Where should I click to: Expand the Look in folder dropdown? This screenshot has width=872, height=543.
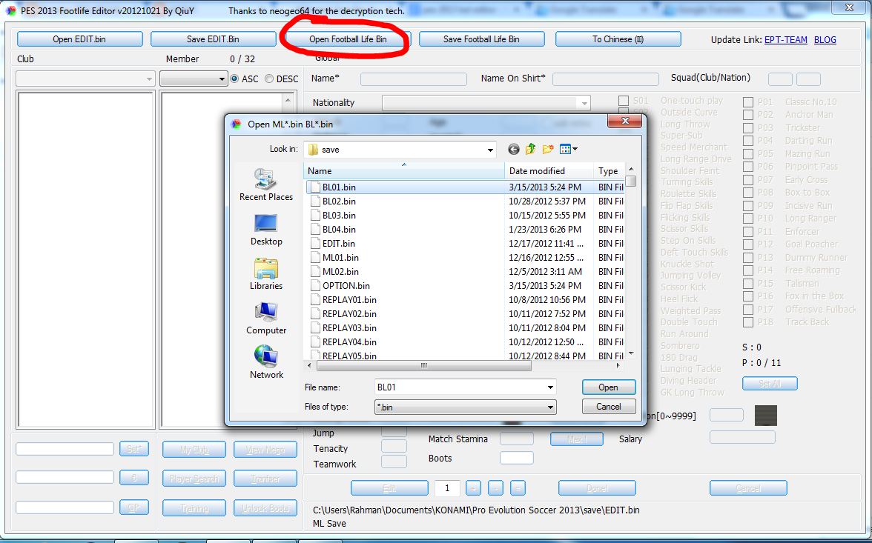[x=490, y=150]
